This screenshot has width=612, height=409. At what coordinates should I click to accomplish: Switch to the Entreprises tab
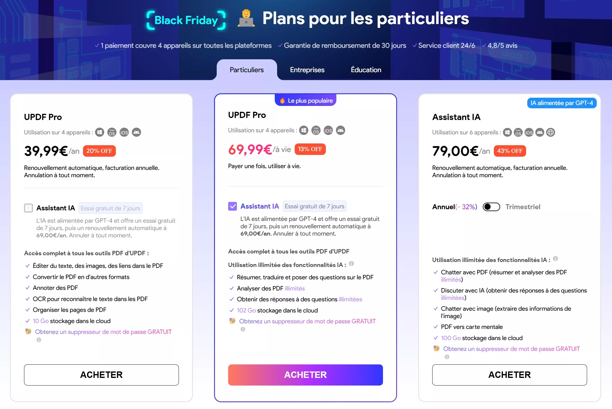tap(307, 70)
